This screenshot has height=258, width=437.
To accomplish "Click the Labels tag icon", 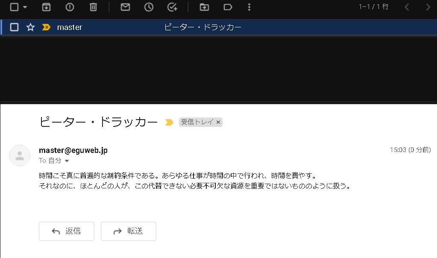I will click(x=228, y=7).
